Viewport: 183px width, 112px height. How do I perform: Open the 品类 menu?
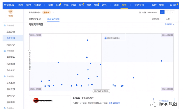[x=58, y=5]
